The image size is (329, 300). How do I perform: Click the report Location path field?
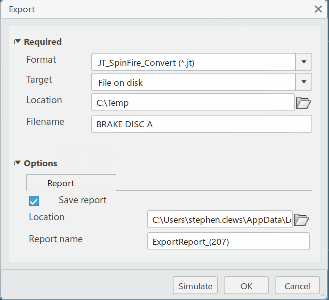point(220,219)
